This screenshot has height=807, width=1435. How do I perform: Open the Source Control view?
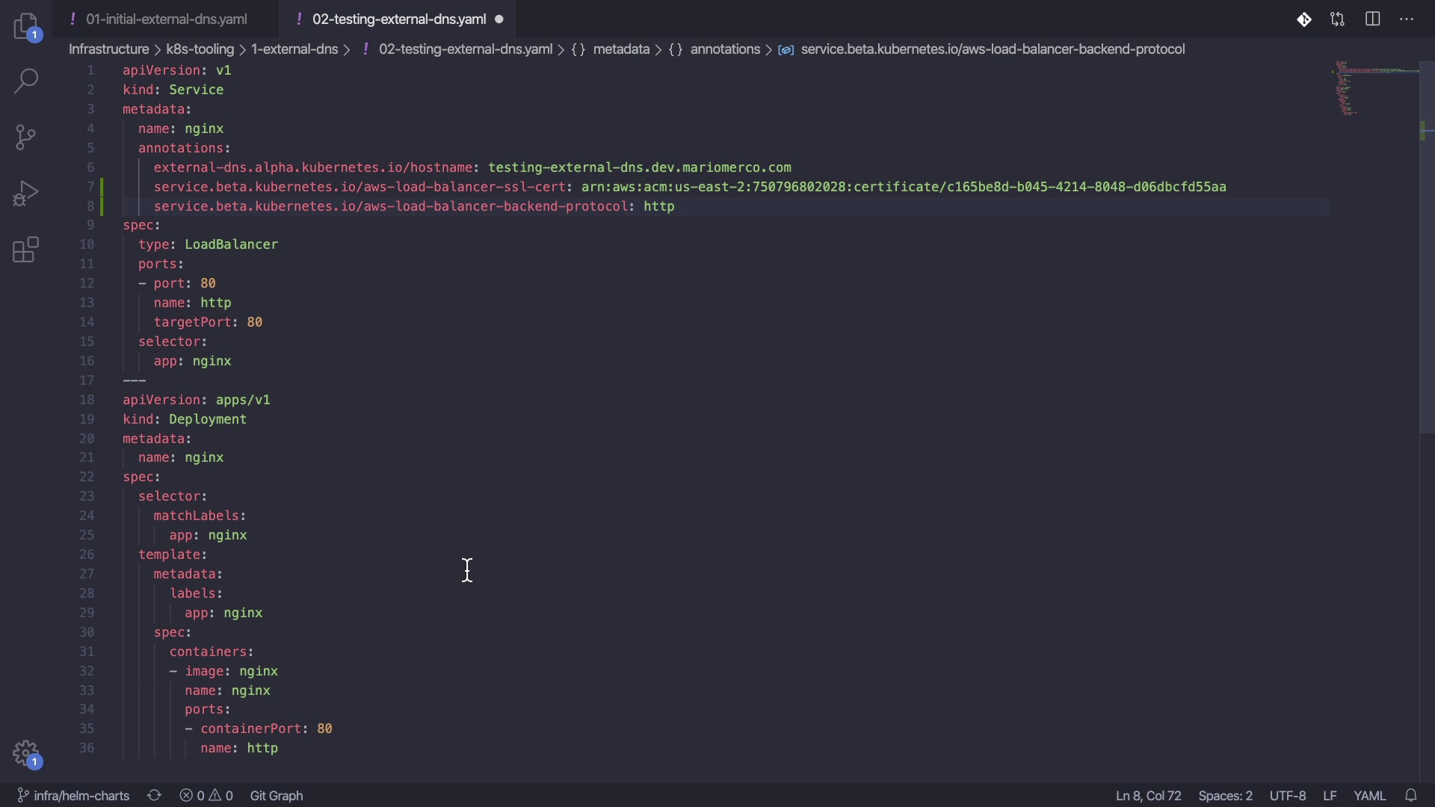pyautogui.click(x=27, y=137)
